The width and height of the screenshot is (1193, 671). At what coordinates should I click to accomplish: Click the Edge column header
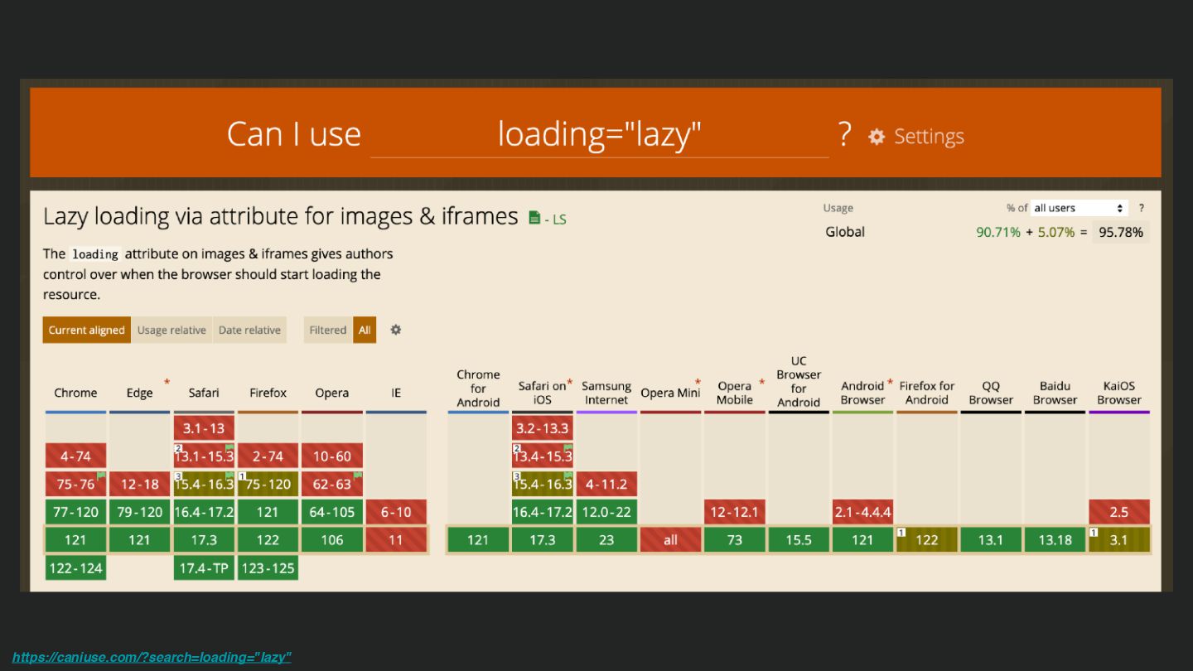click(139, 393)
